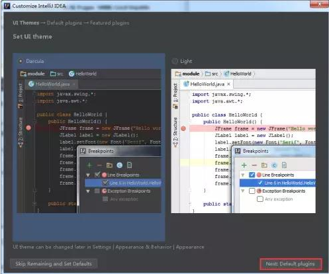The height and width of the screenshot is (274, 329).
Task: Toggle Line Breakpoints checkbox in Light preview
Action: point(252,175)
